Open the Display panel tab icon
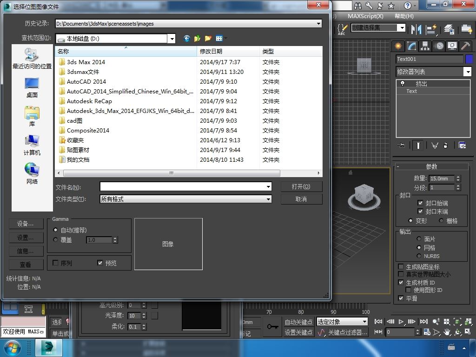This screenshot has height=357, width=476. coord(452,46)
